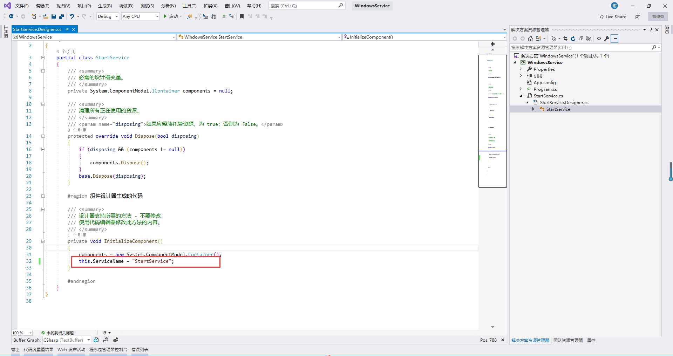
Task: Close the StartService.Designer.cs tab
Action: click(x=74, y=29)
